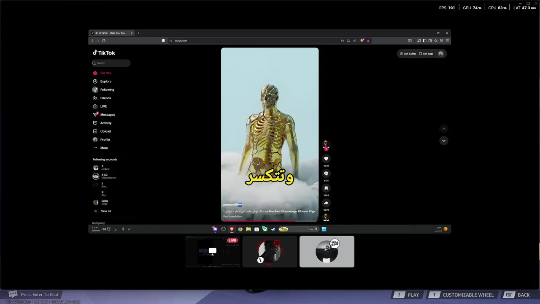Open the LIVE section

coord(100,106)
